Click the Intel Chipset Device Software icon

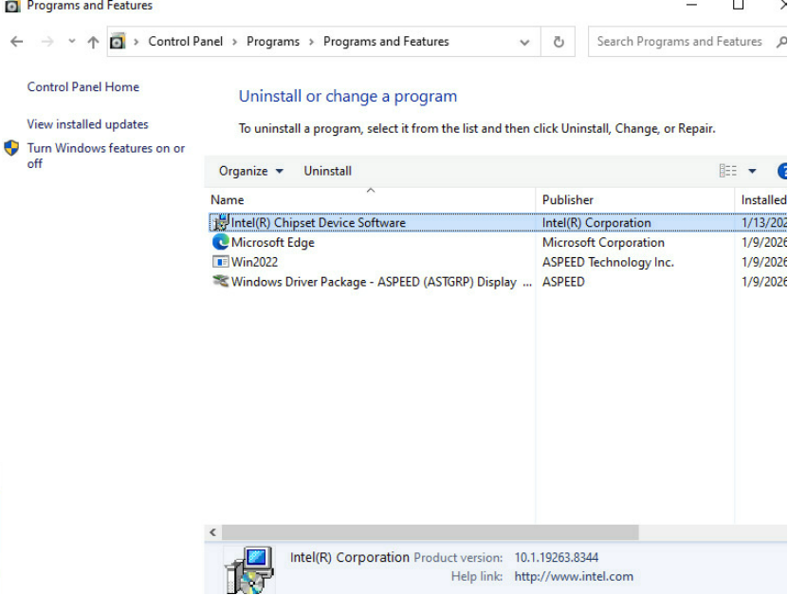click(x=221, y=223)
